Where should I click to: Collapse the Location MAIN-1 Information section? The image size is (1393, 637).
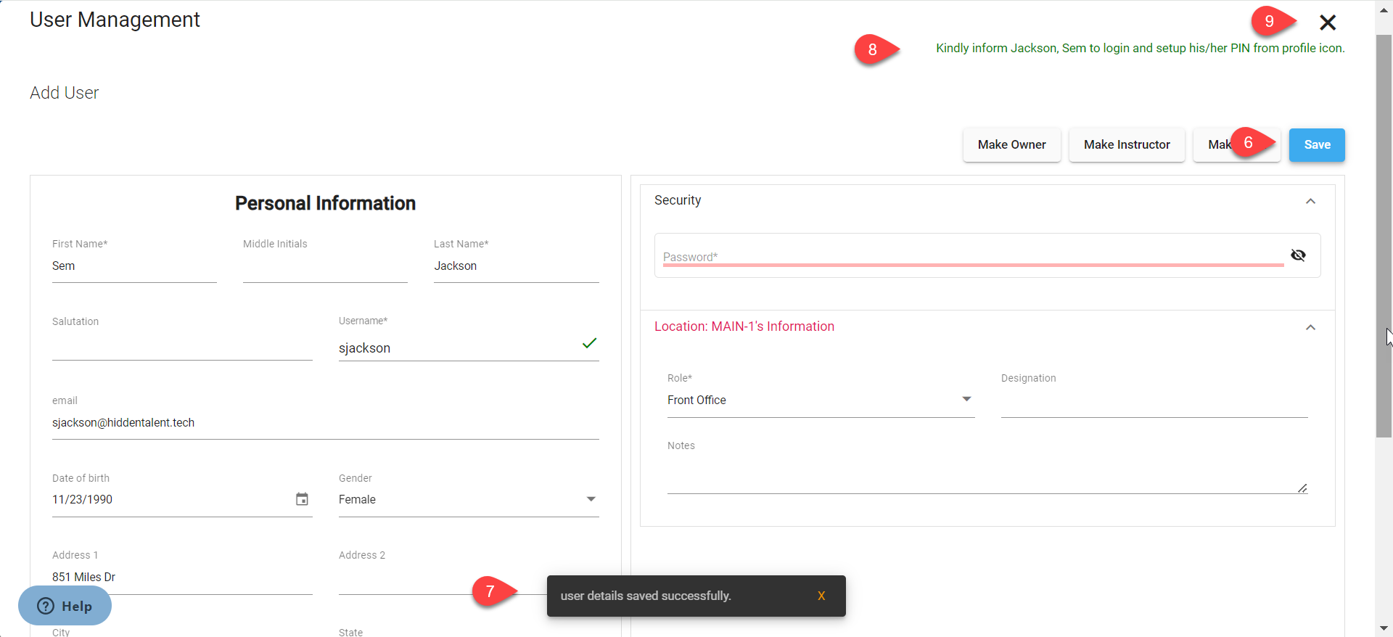[x=1310, y=327]
